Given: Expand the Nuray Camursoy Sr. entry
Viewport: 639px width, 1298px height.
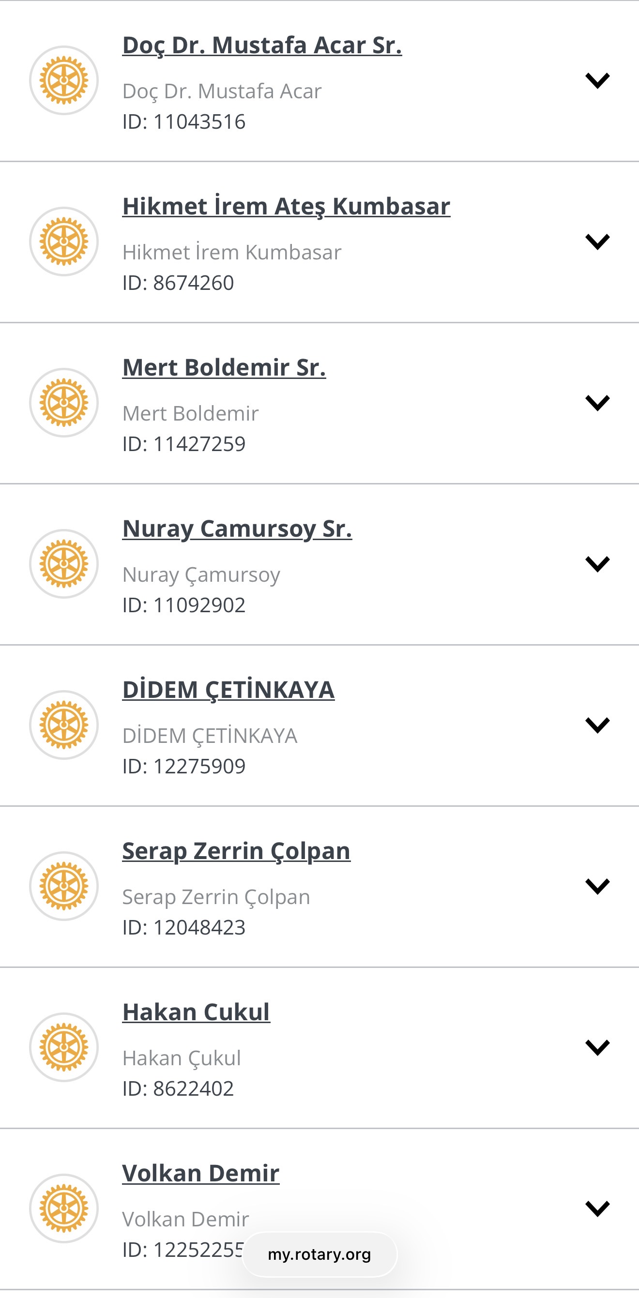Looking at the screenshot, I should (597, 564).
